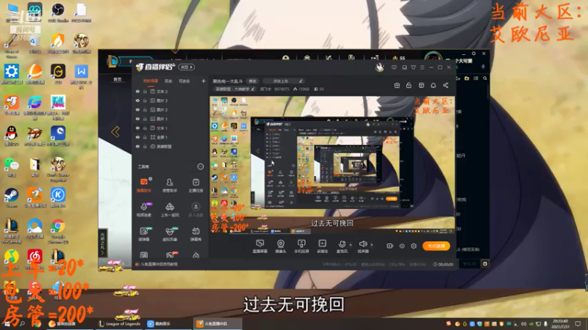Click the left chevron arrow in League client

115,132
